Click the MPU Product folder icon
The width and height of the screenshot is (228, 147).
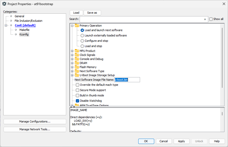click(77, 51)
